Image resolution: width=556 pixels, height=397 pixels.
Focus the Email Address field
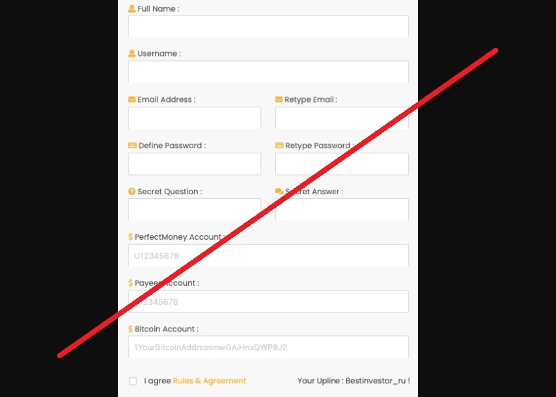click(195, 118)
